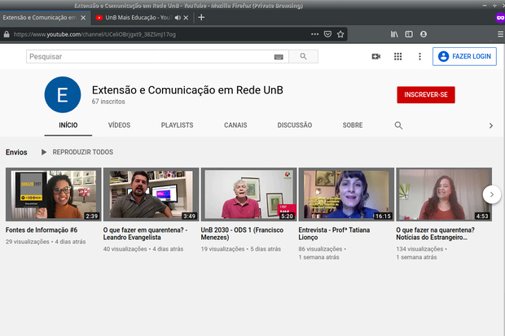The height and width of the screenshot is (336, 505).
Task: Click title Entrevista - Profª Tatiana Lionço
Action: coord(334,233)
